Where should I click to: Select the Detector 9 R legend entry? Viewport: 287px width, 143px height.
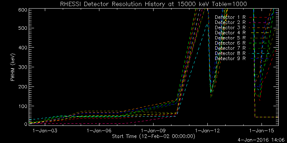pos(230,58)
